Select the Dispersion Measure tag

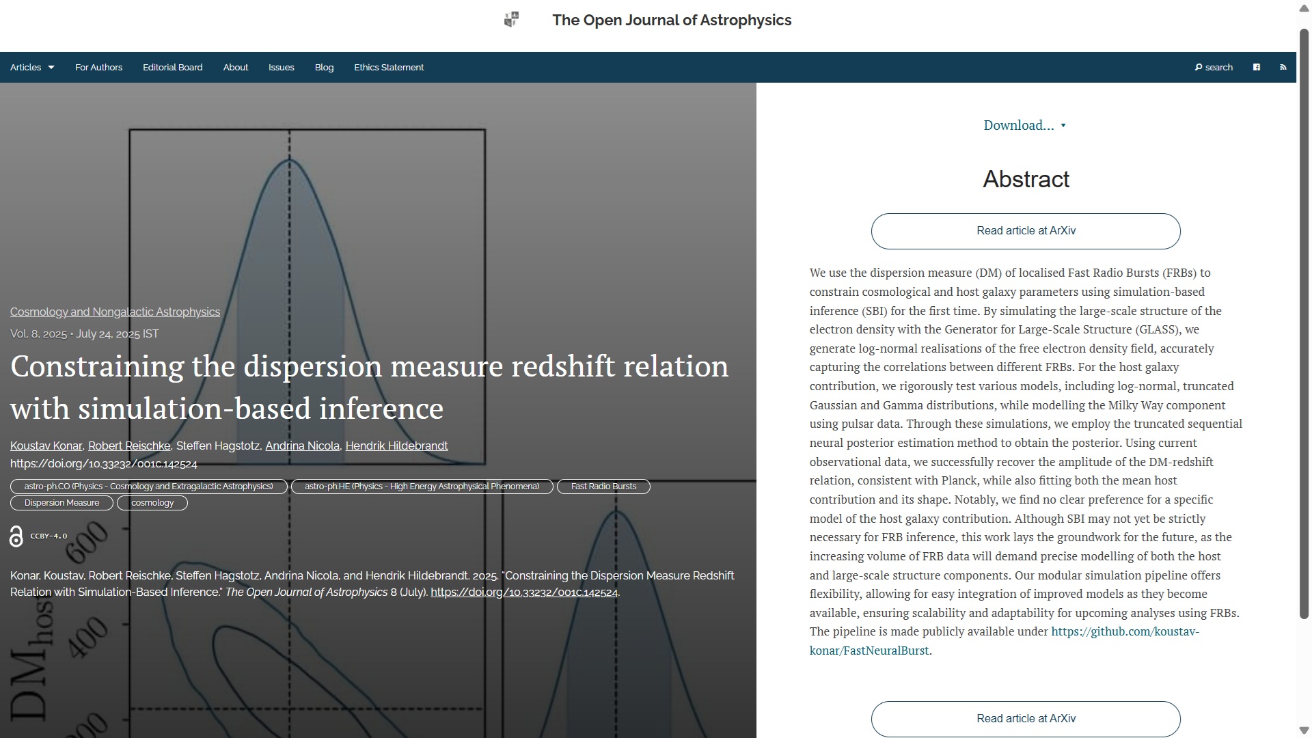point(61,503)
